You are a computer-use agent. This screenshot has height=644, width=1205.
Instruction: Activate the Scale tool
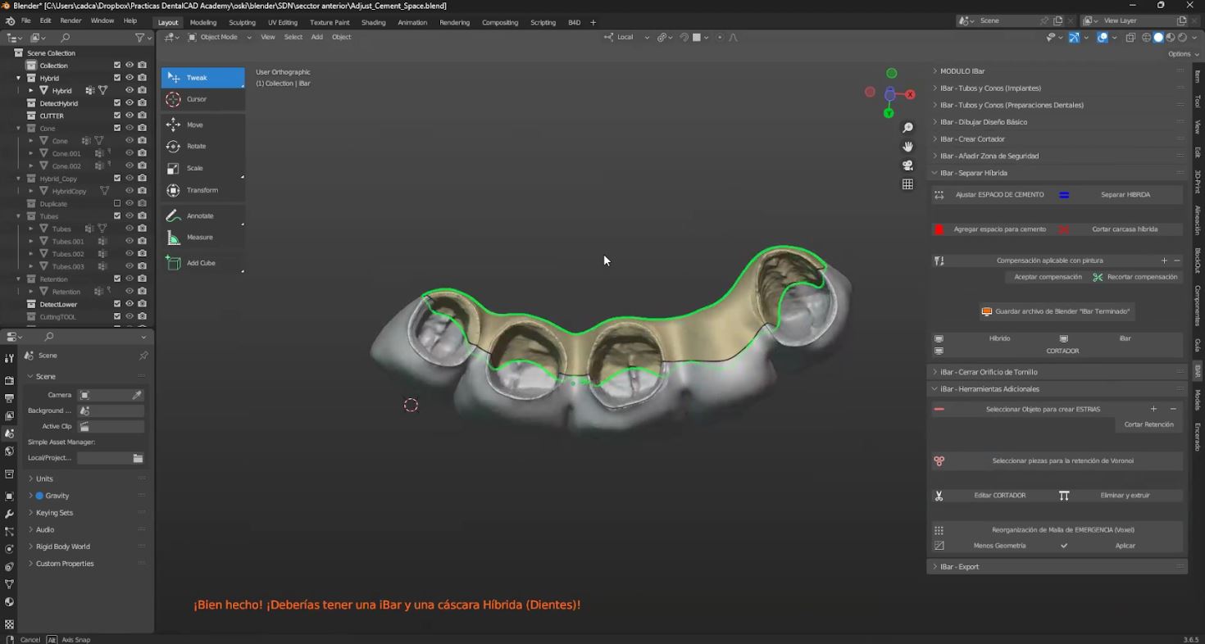(x=202, y=168)
